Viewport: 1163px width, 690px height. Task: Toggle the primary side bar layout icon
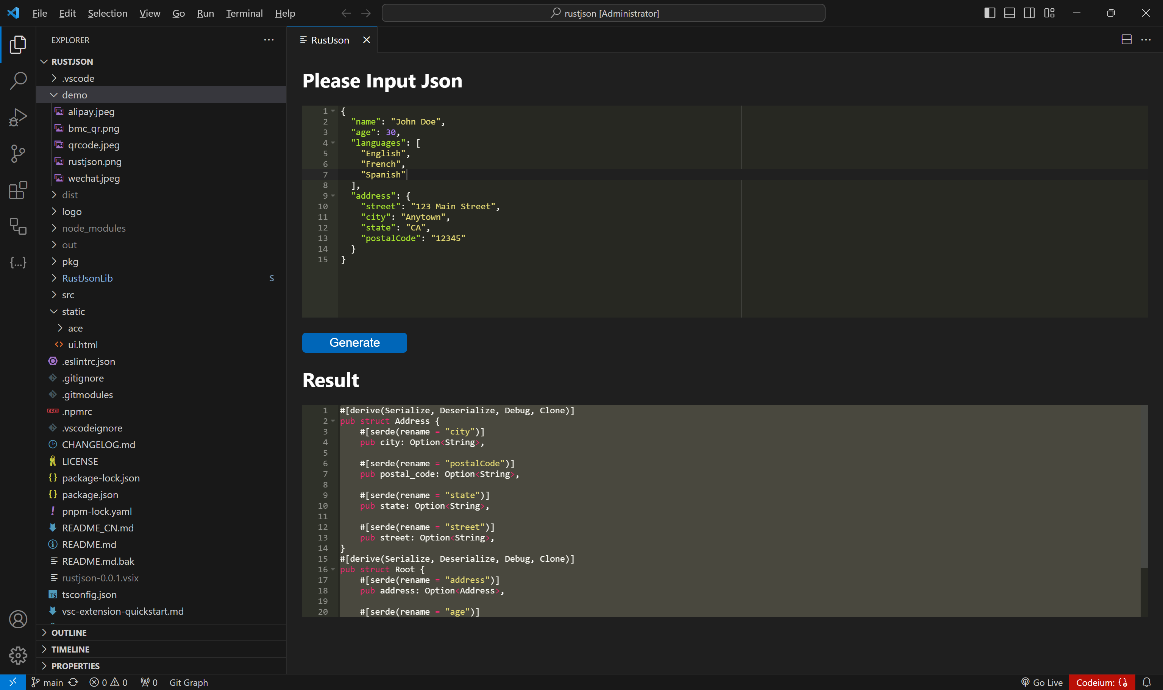coord(990,13)
